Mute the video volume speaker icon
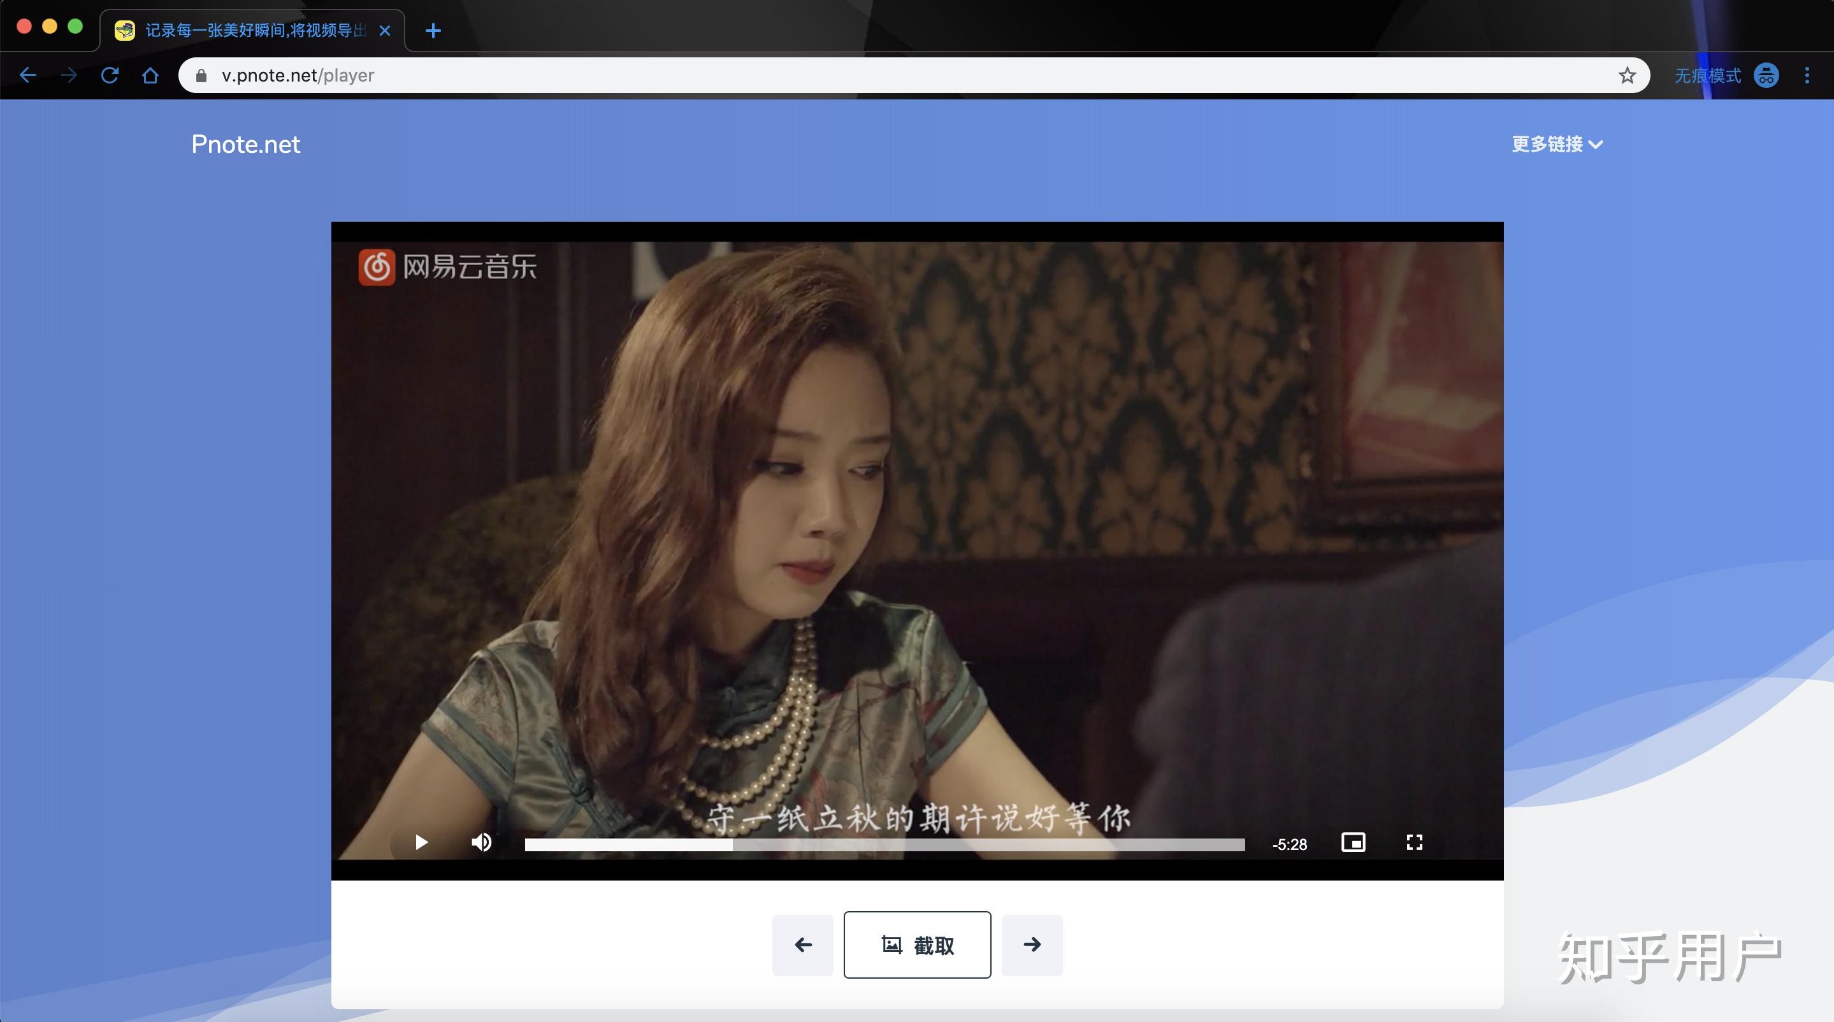Screen dimensions: 1834x1022 [481, 843]
